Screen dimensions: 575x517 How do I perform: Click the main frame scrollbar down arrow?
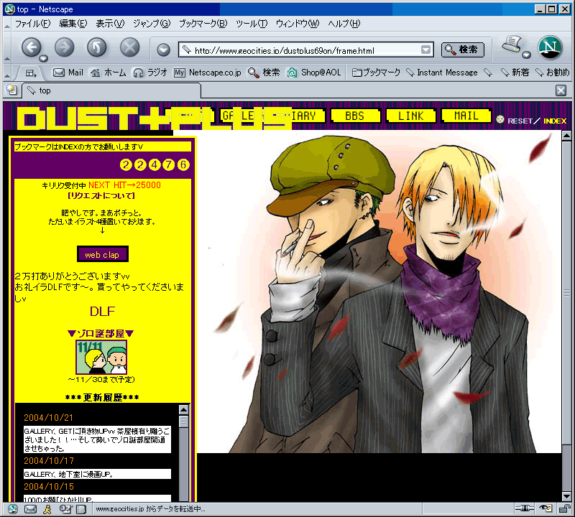(x=566, y=496)
